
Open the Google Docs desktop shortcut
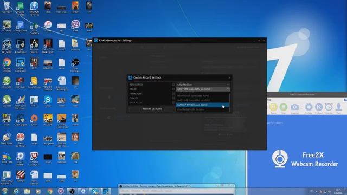(21, 26)
